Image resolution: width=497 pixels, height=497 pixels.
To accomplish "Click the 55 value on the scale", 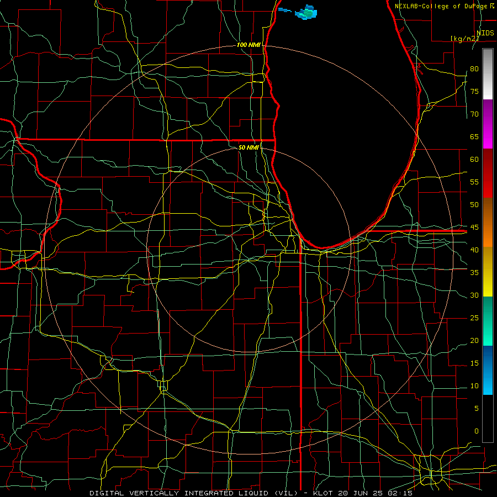I will (x=474, y=182).
